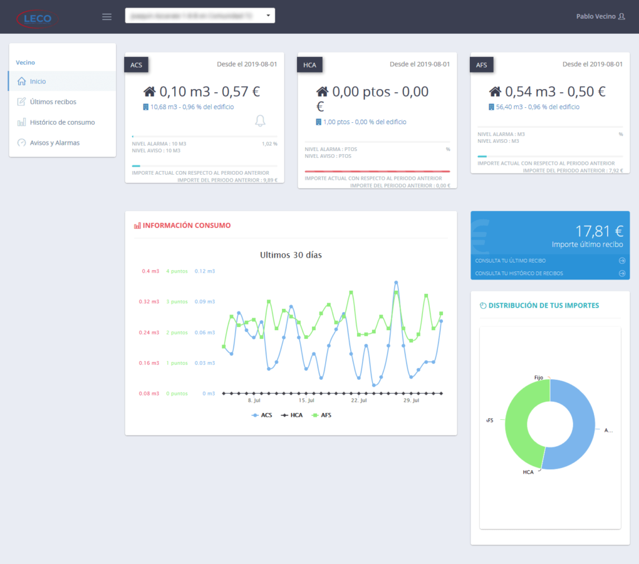Toggle ACS series in chart legend
This screenshot has width=639, height=564.
click(x=263, y=415)
